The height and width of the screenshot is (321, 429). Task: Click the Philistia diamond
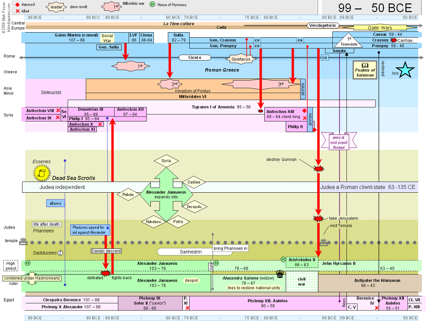pyautogui.click(x=128, y=195)
